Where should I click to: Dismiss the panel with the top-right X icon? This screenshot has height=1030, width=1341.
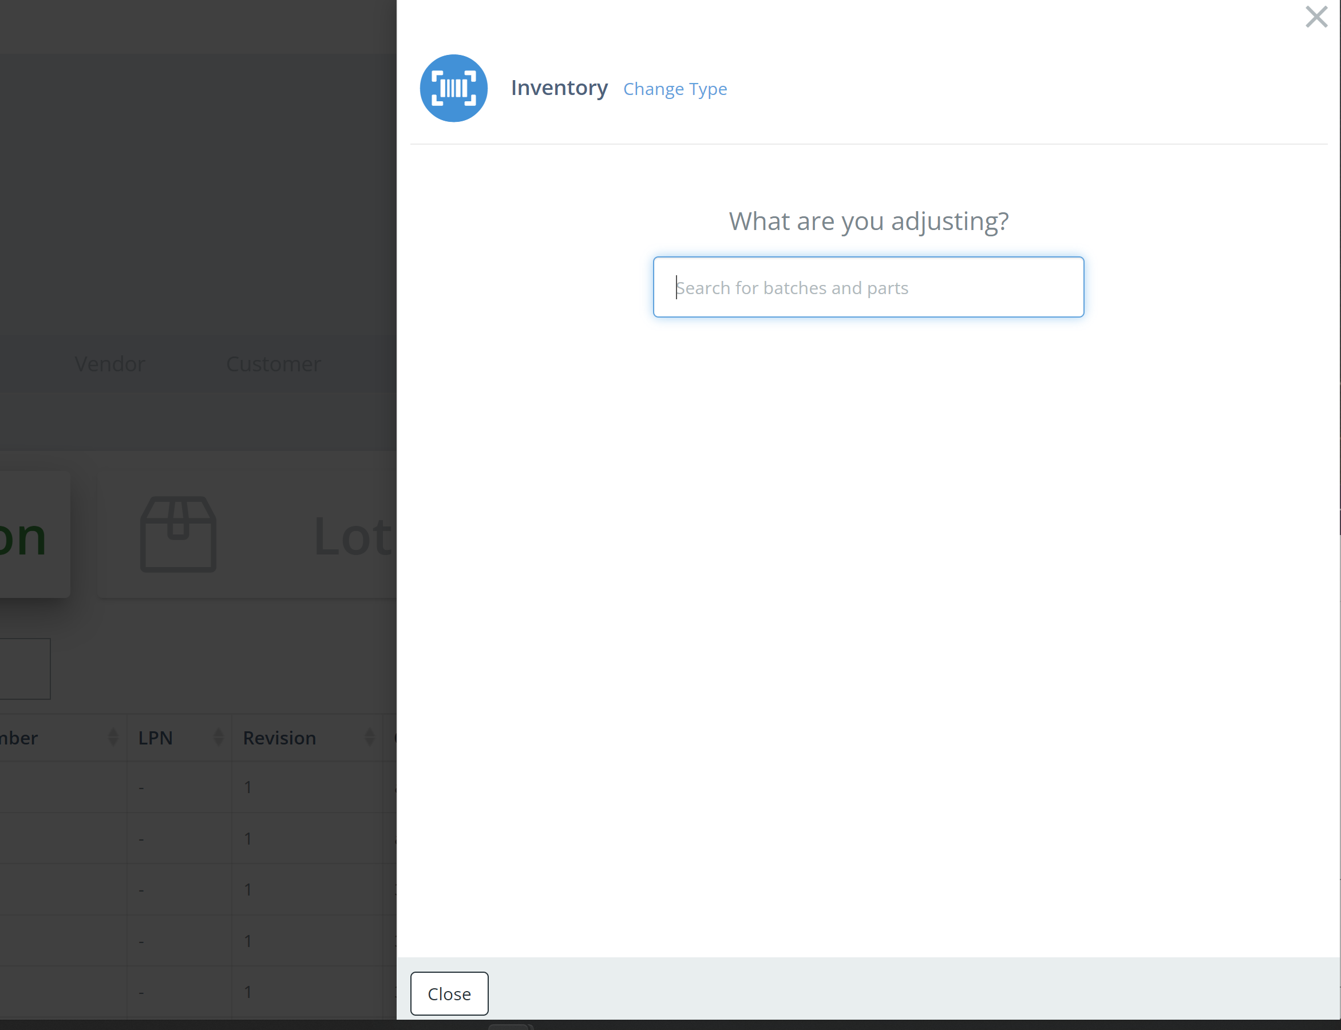1316,17
